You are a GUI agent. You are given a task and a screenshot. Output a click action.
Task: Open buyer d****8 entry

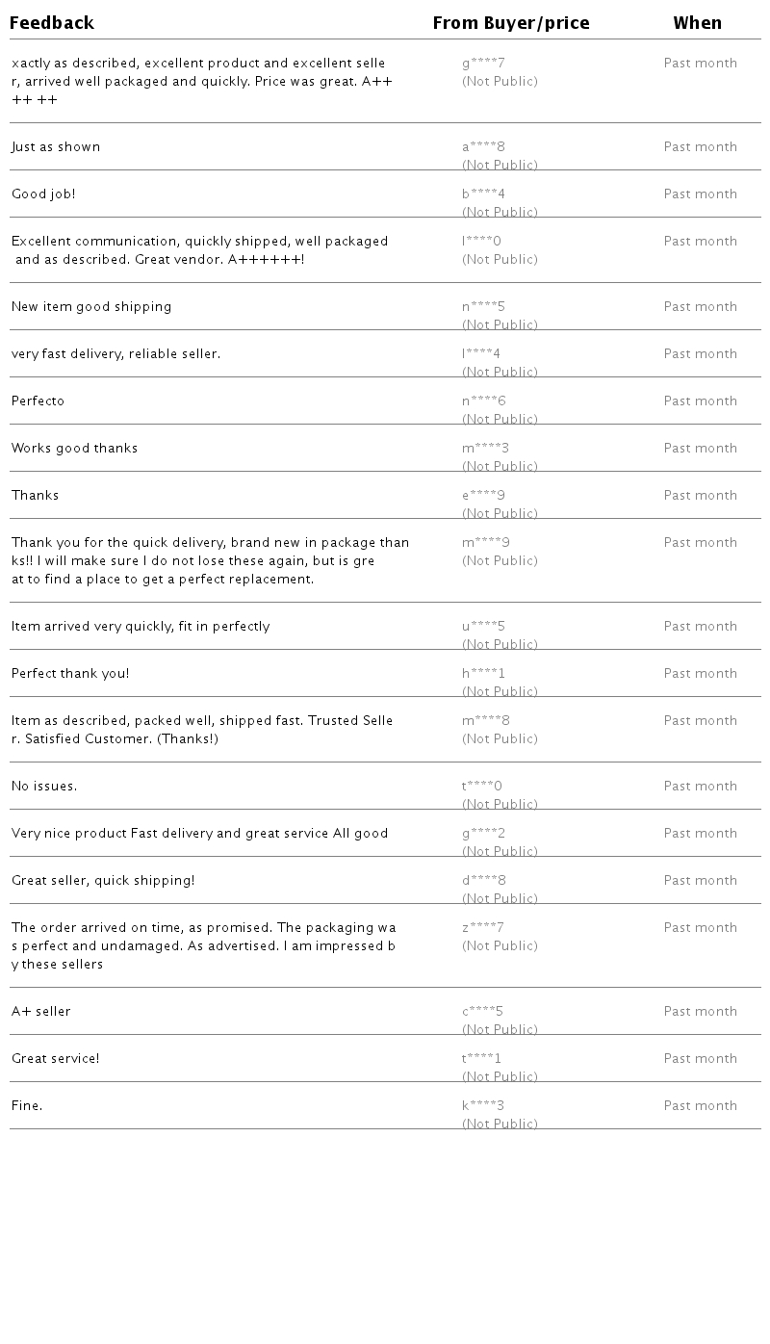[x=483, y=881]
